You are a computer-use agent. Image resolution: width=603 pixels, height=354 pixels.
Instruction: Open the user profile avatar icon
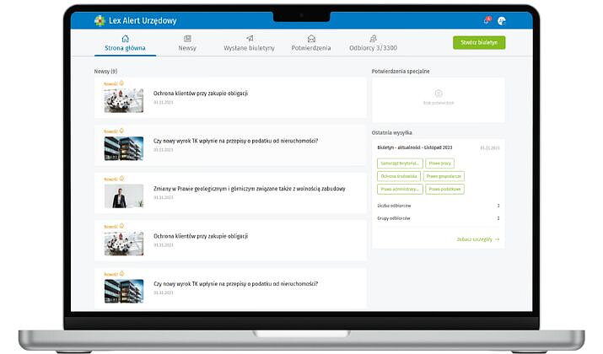tap(503, 21)
